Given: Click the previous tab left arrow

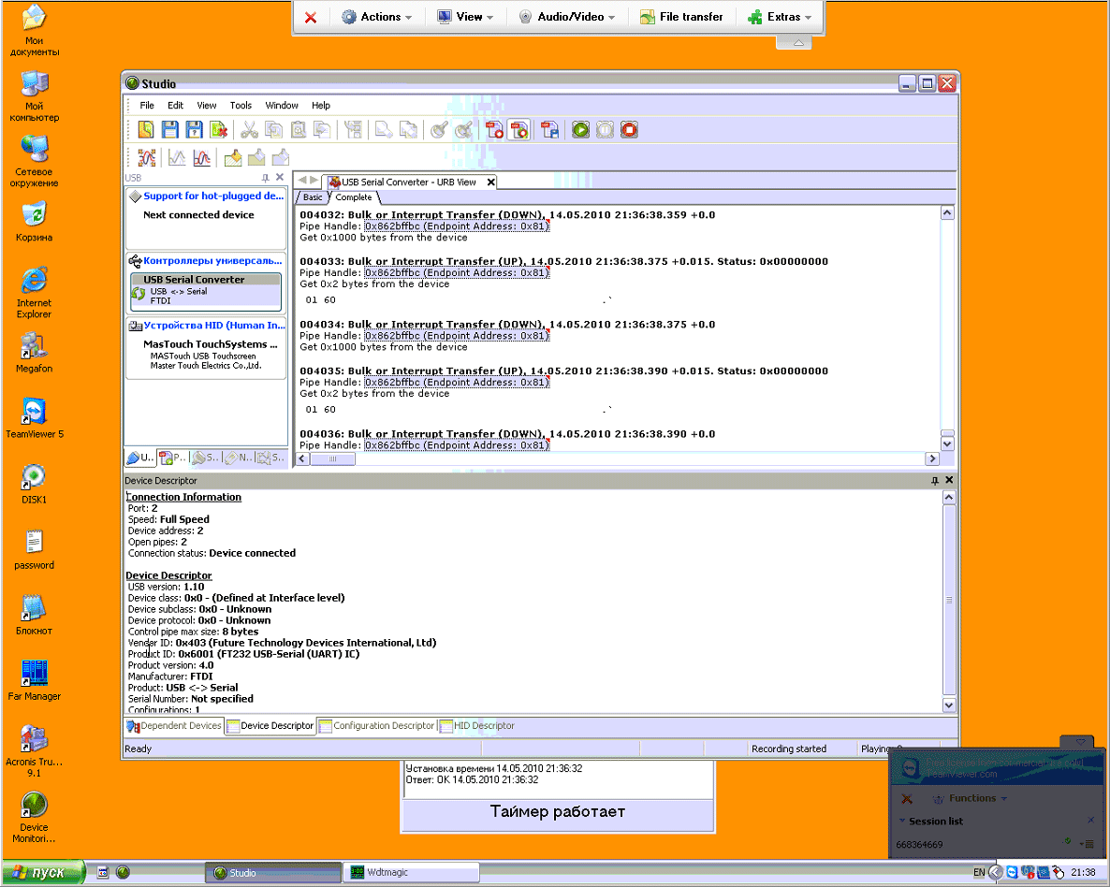Looking at the screenshot, I should point(302,180).
